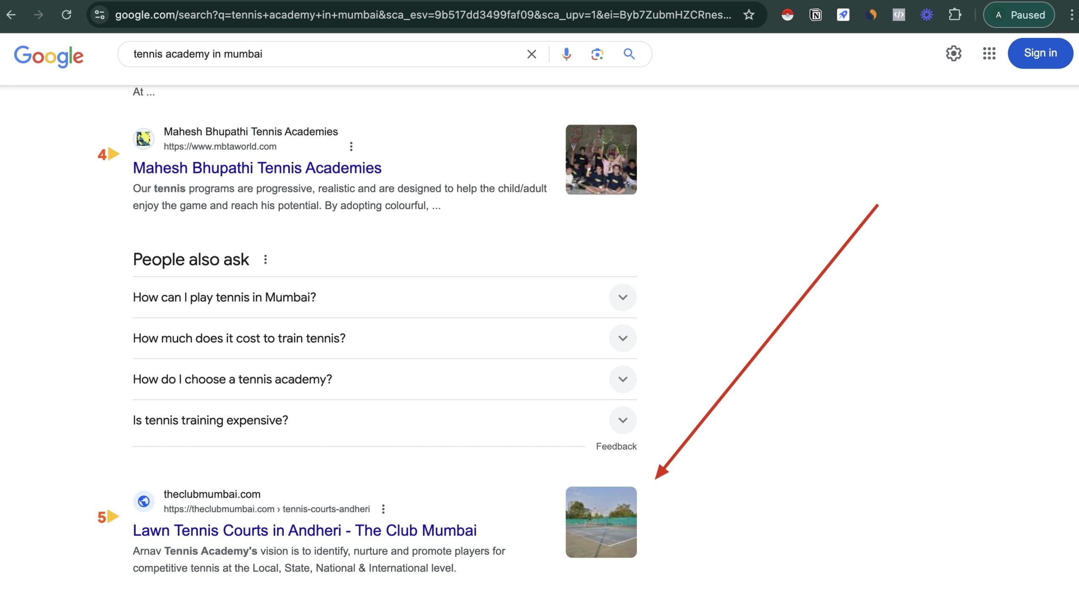Viewport: 1079px width, 603px height.
Task: Clear the search box with the X icon
Action: pyautogui.click(x=531, y=54)
